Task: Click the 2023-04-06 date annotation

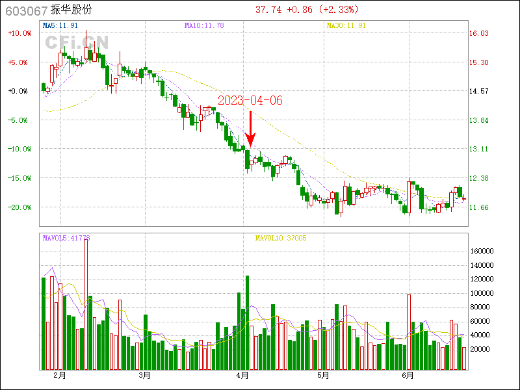Action: (250, 101)
